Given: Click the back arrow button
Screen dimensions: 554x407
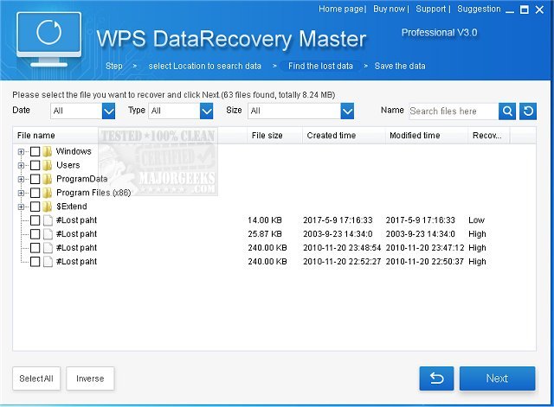Looking at the screenshot, I should [436, 378].
